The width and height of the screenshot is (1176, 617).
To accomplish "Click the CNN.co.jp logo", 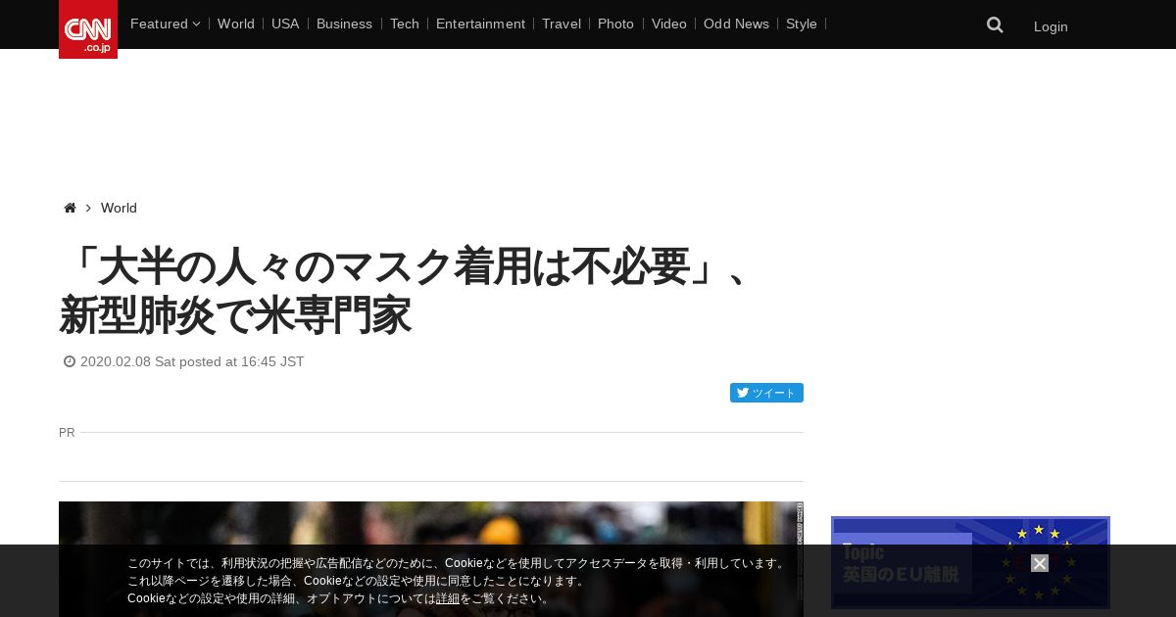I will tap(88, 29).
